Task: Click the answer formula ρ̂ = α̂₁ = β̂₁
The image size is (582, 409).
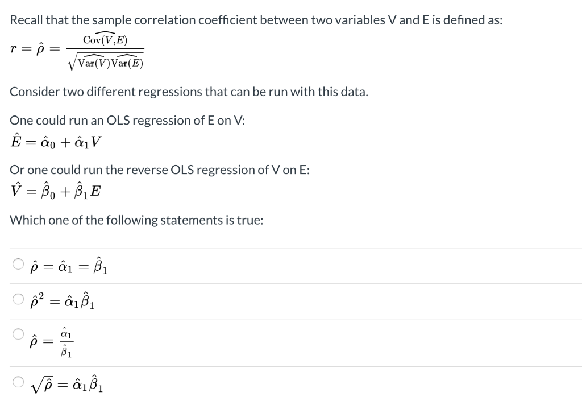Action: coord(69,266)
